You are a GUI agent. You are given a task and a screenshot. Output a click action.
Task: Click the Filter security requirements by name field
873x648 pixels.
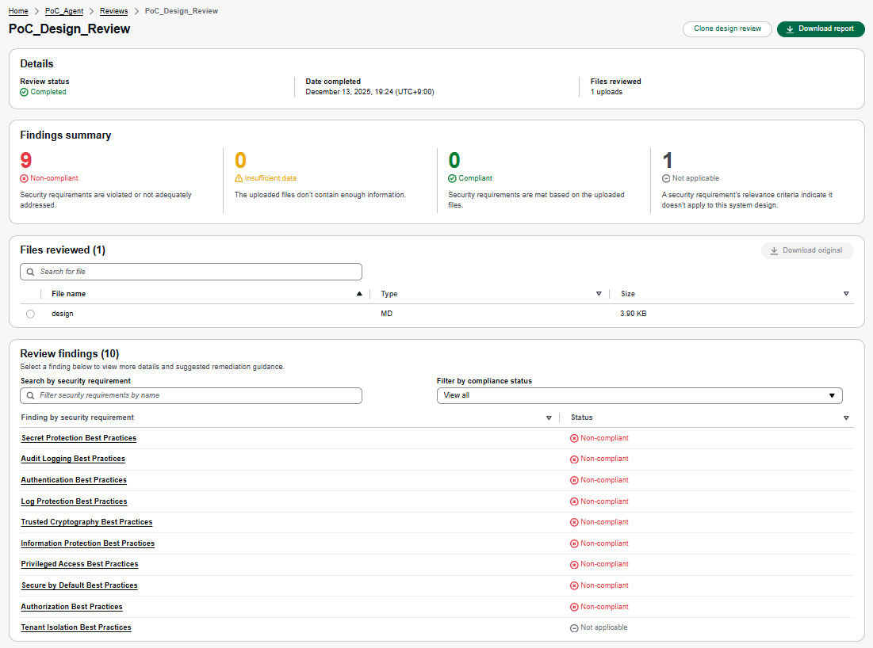click(191, 395)
